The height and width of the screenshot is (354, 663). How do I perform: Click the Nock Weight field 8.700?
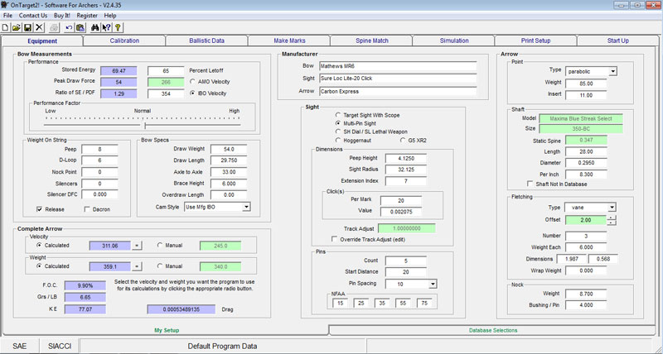click(586, 294)
